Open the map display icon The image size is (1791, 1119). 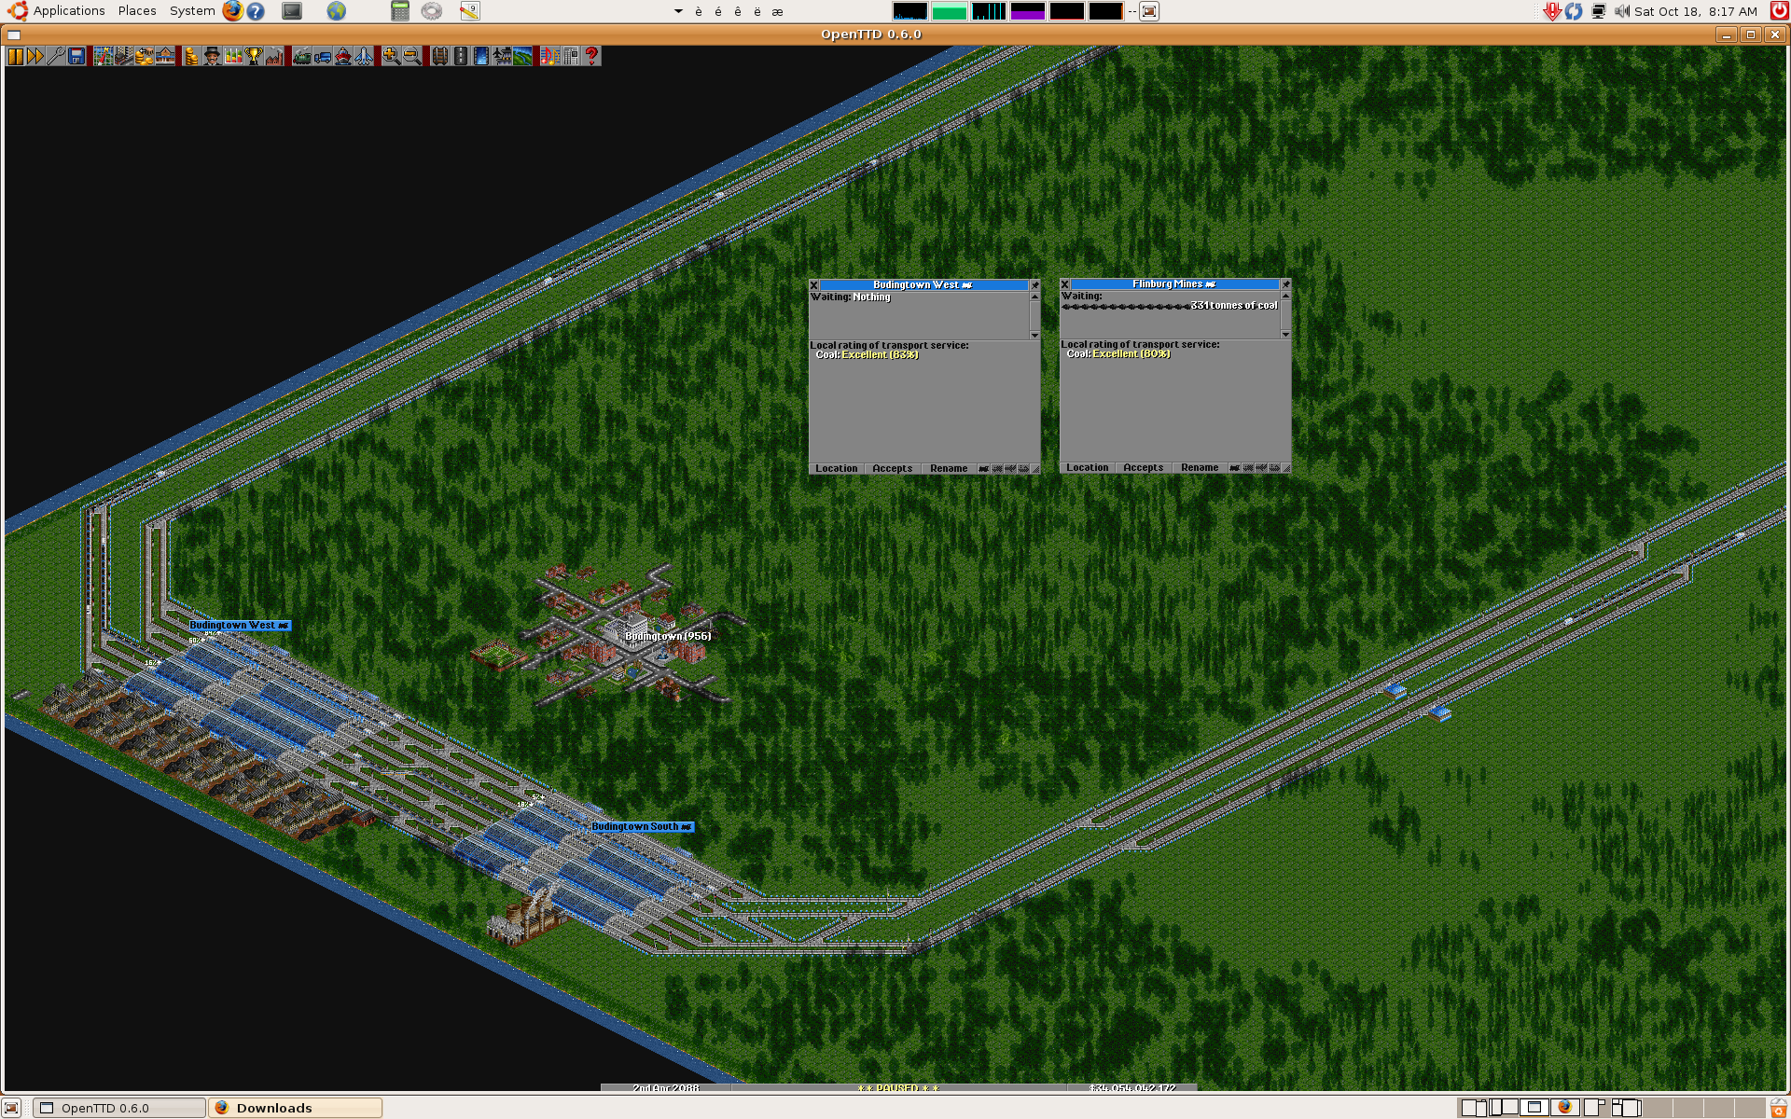[103, 56]
